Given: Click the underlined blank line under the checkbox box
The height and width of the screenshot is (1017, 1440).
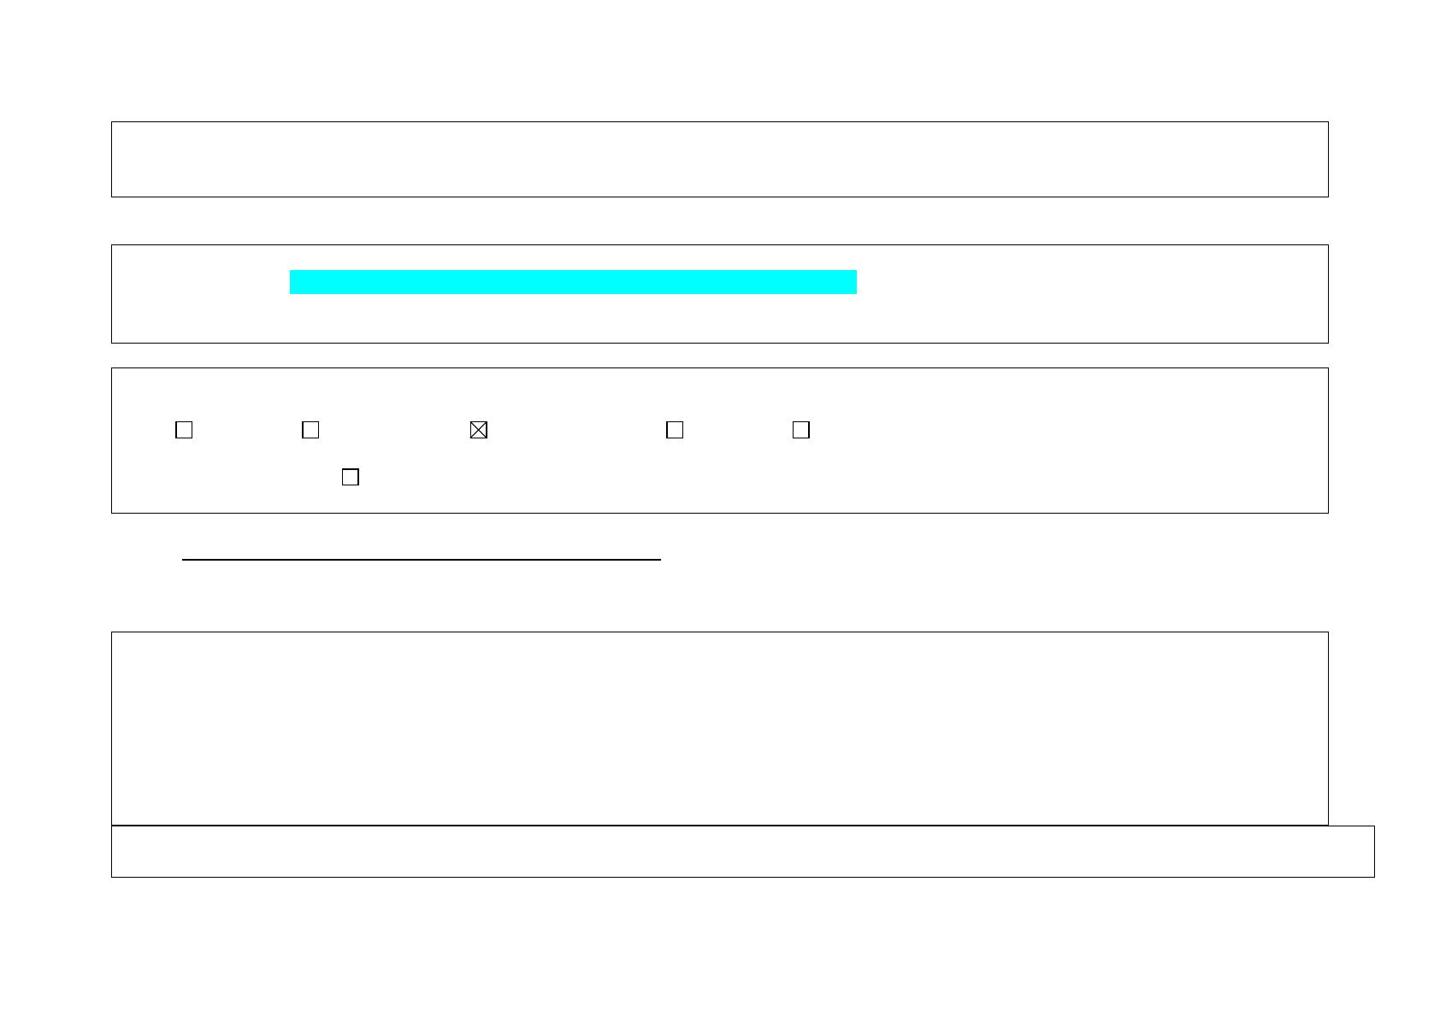Looking at the screenshot, I should click(x=422, y=559).
